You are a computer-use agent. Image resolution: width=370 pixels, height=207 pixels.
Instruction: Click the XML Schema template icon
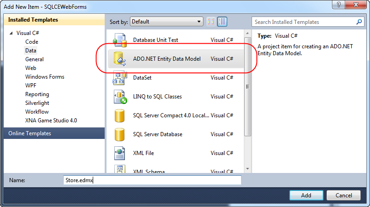tap(120, 169)
